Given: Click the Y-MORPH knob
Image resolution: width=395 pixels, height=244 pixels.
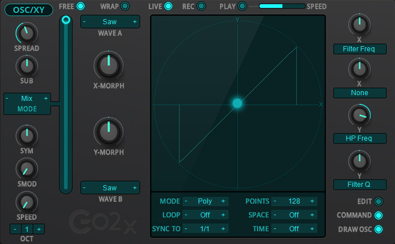Looking at the screenshot, I should [x=109, y=131].
